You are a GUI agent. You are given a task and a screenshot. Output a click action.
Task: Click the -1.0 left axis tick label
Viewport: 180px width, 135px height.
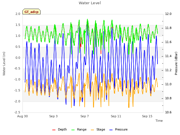17,79
